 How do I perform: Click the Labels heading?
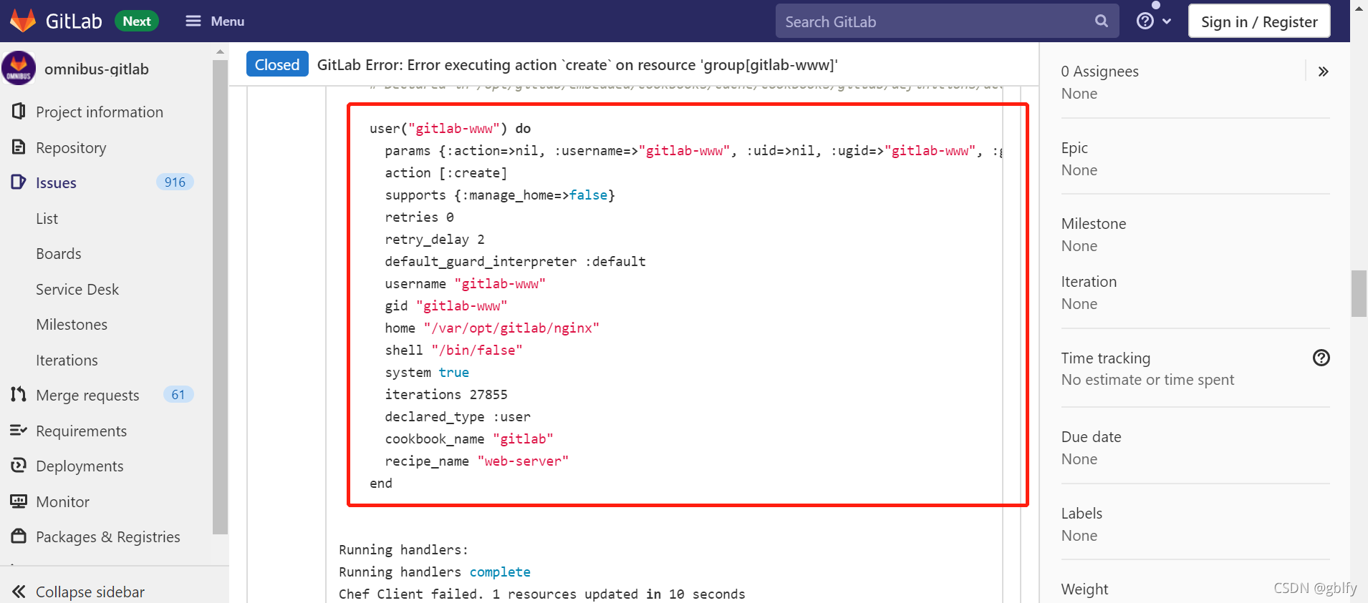pos(1082,514)
